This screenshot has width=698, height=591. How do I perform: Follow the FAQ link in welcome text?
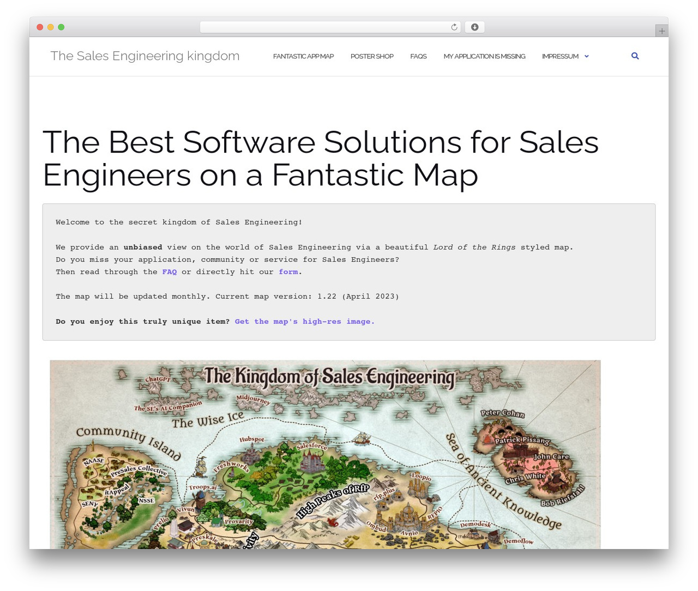(x=170, y=272)
